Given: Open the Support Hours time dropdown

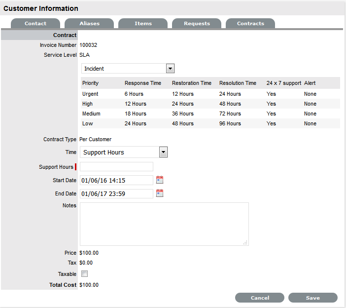Looking at the screenshot, I should pos(163,152).
